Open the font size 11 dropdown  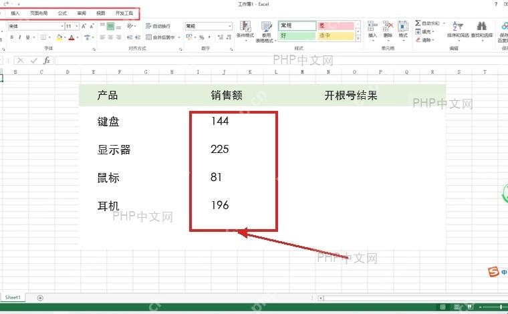tap(77, 26)
